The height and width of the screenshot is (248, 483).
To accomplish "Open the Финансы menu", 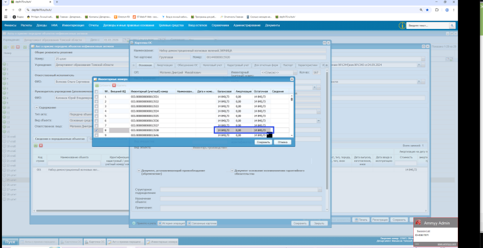I will tap(10, 25).
